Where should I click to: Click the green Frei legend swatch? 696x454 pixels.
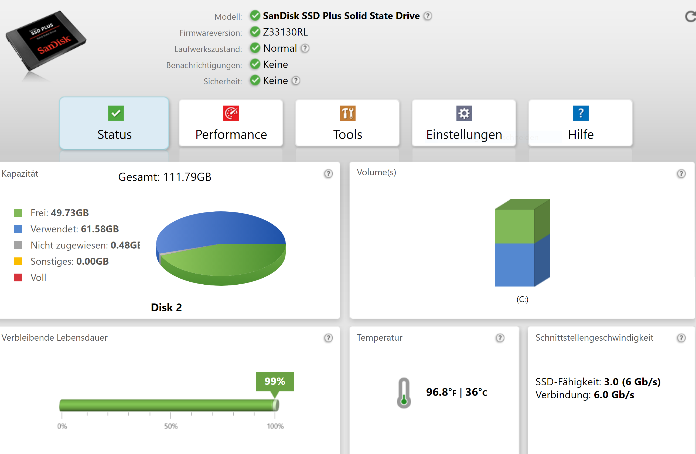click(18, 213)
